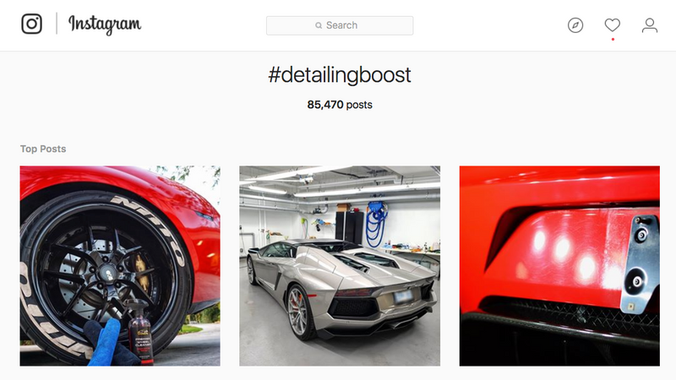Open the silver Lamborghini garage photo

tap(340, 266)
